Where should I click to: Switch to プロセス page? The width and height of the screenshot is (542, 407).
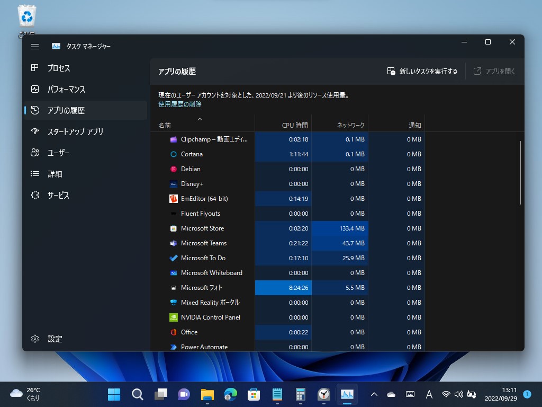coord(86,68)
